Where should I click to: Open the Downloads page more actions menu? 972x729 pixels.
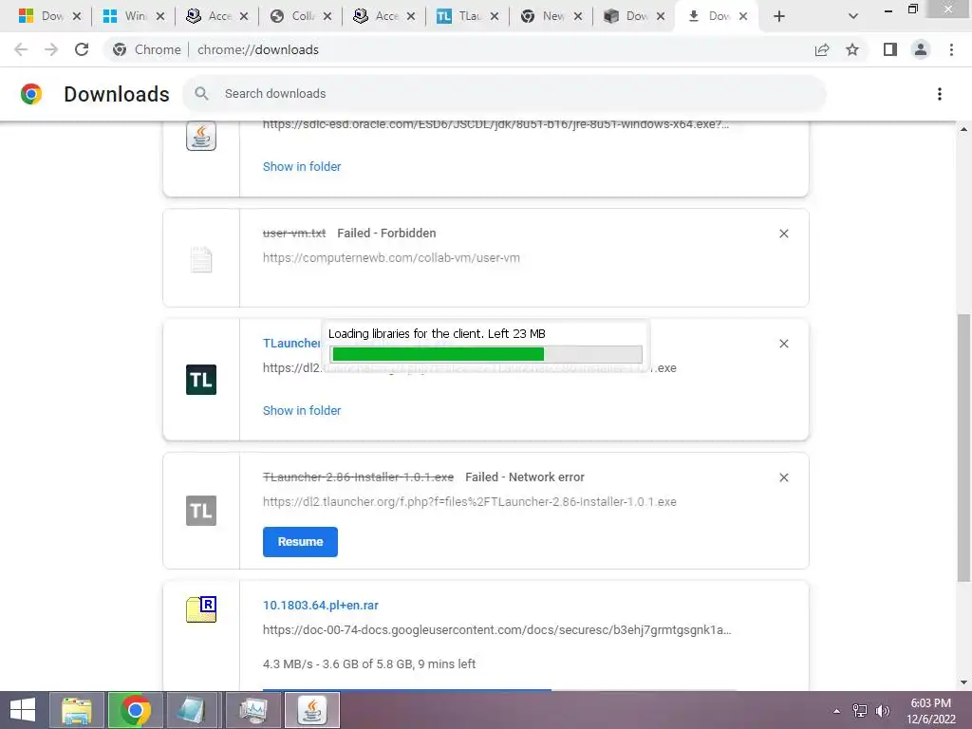click(x=940, y=94)
